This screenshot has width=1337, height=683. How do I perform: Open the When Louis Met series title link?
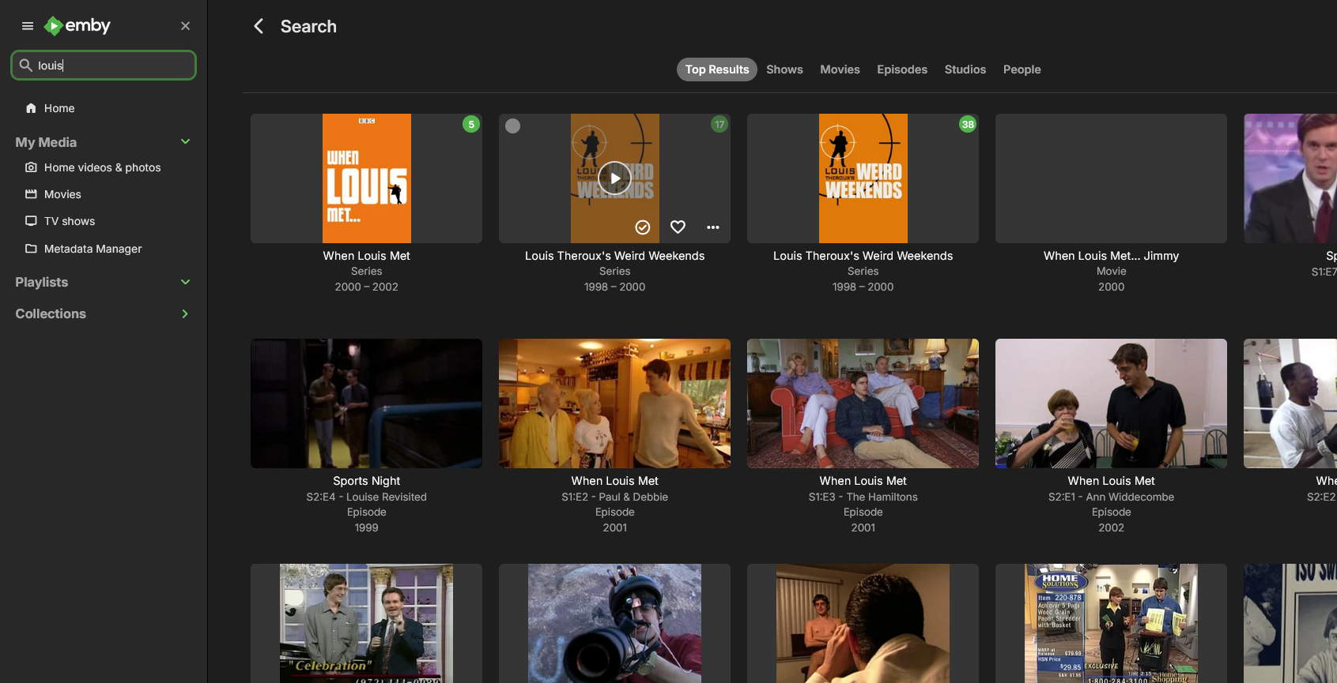tap(367, 256)
